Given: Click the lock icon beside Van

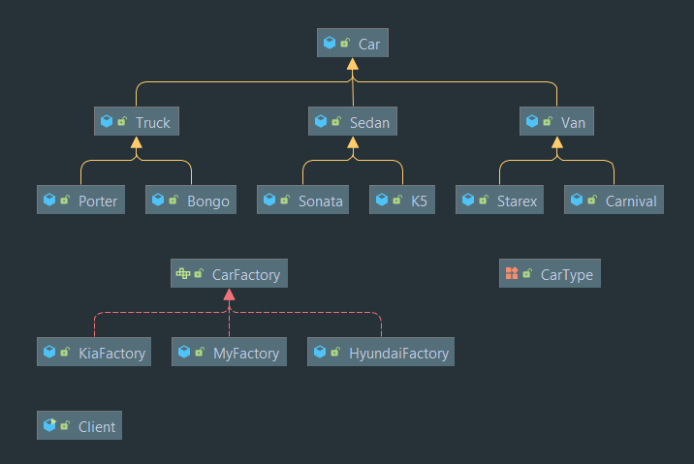Looking at the screenshot, I should pos(548,121).
